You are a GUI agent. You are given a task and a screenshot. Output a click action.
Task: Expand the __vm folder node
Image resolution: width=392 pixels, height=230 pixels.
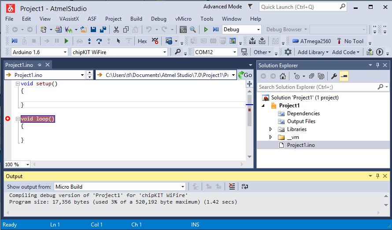coord(270,137)
